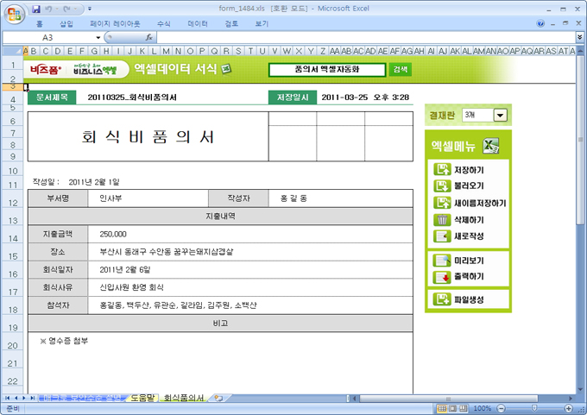This screenshot has height=415, width=587.
Task: Click the Help question mark icon
Action: 540,23
